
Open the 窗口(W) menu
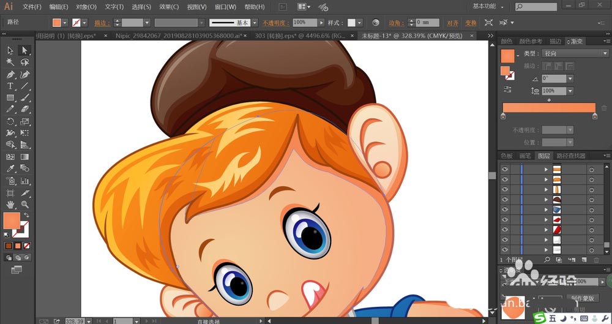coord(226,7)
